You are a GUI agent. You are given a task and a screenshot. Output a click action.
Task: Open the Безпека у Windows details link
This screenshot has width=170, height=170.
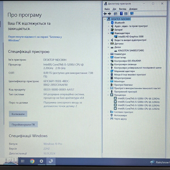pyautogui.click(x=35, y=39)
